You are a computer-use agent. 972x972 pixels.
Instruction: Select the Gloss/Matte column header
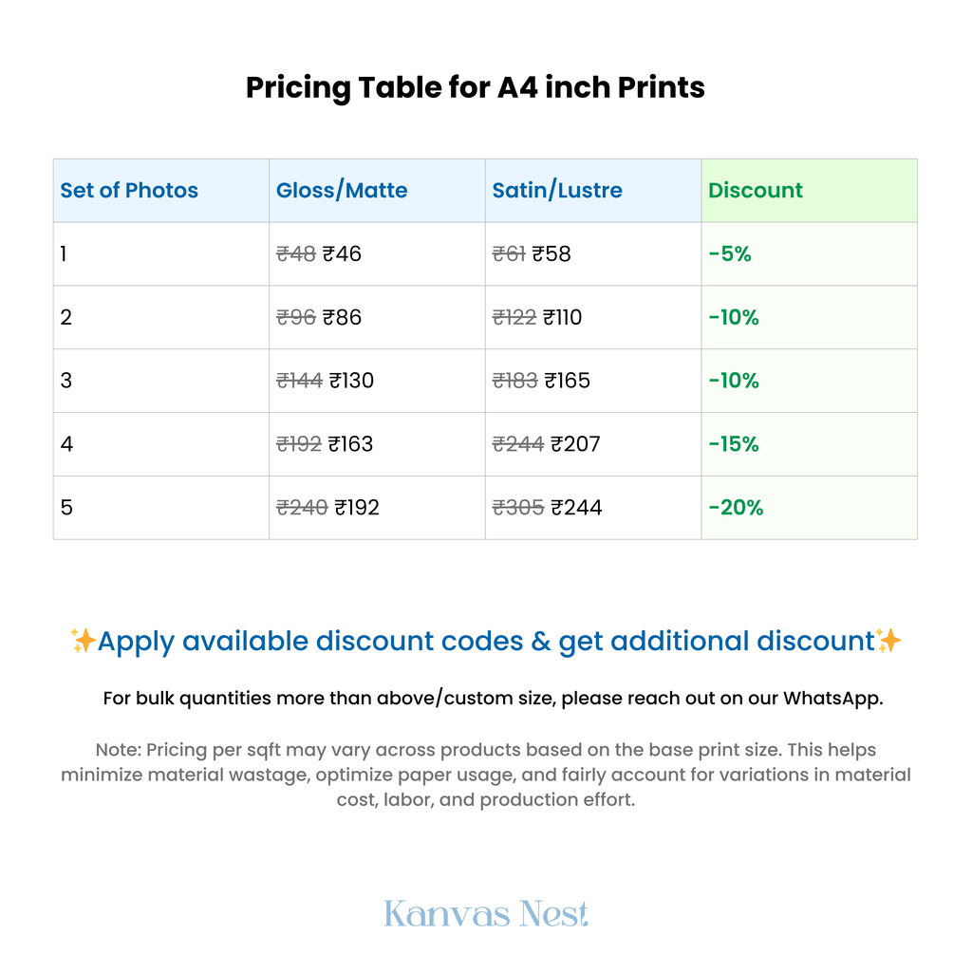(377, 190)
